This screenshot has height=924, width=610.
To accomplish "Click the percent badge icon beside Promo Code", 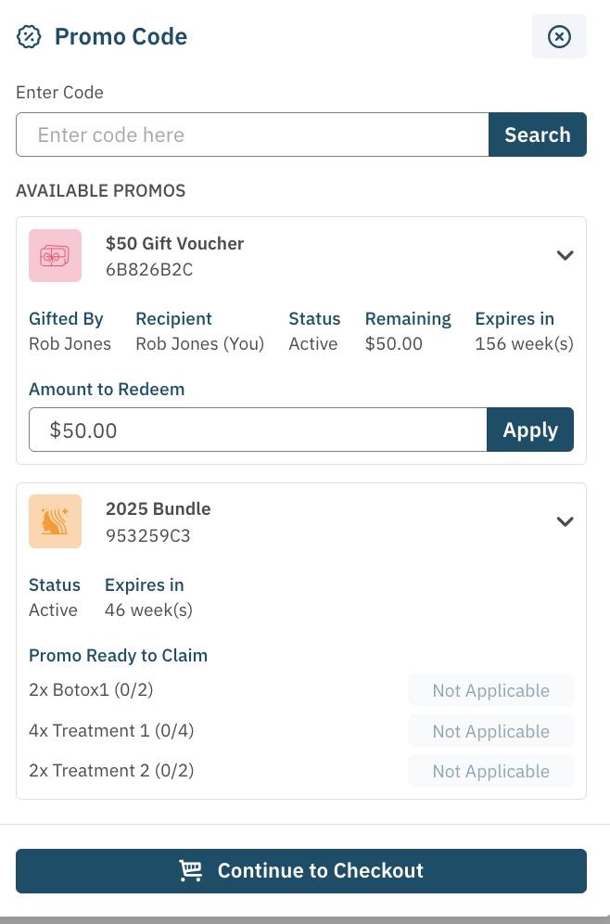I will (30, 37).
